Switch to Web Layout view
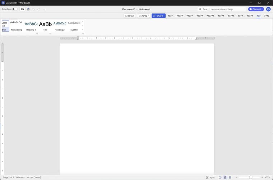Image resolution: width=273 pixels, height=180 pixels. coord(230,177)
